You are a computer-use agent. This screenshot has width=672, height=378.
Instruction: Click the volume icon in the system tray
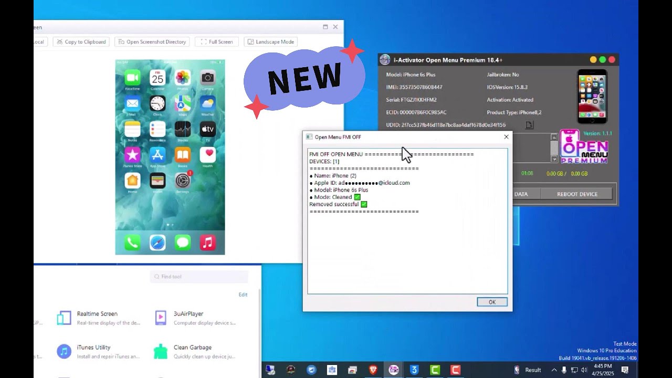584,370
